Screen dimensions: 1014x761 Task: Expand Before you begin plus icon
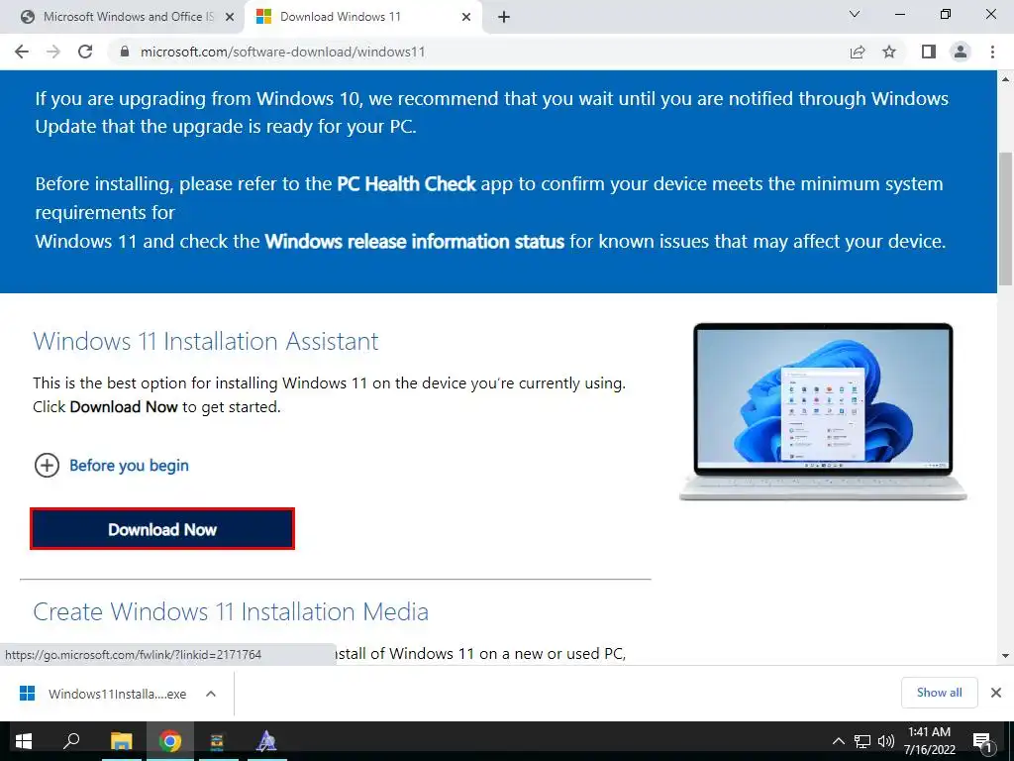47,466
